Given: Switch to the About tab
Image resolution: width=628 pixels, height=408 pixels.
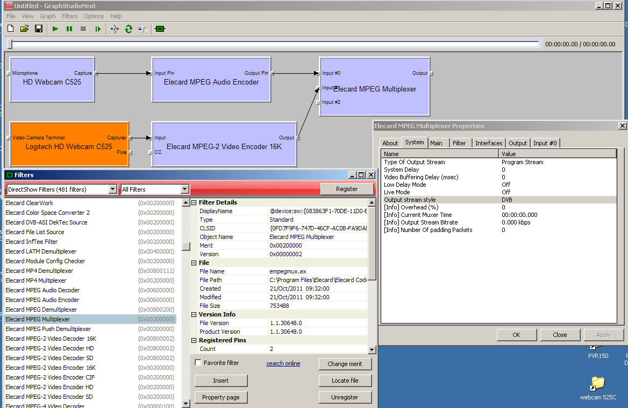Looking at the screenshot, I should click(390, 143).
